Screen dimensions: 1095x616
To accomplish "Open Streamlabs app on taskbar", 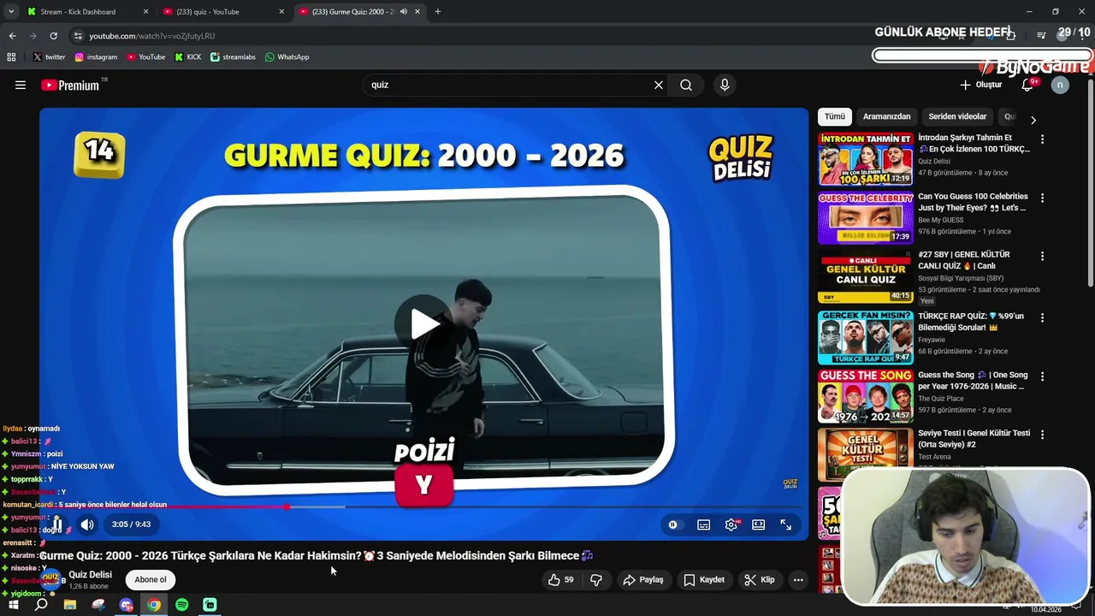I will pyautogui.click(x=210, y=605).
